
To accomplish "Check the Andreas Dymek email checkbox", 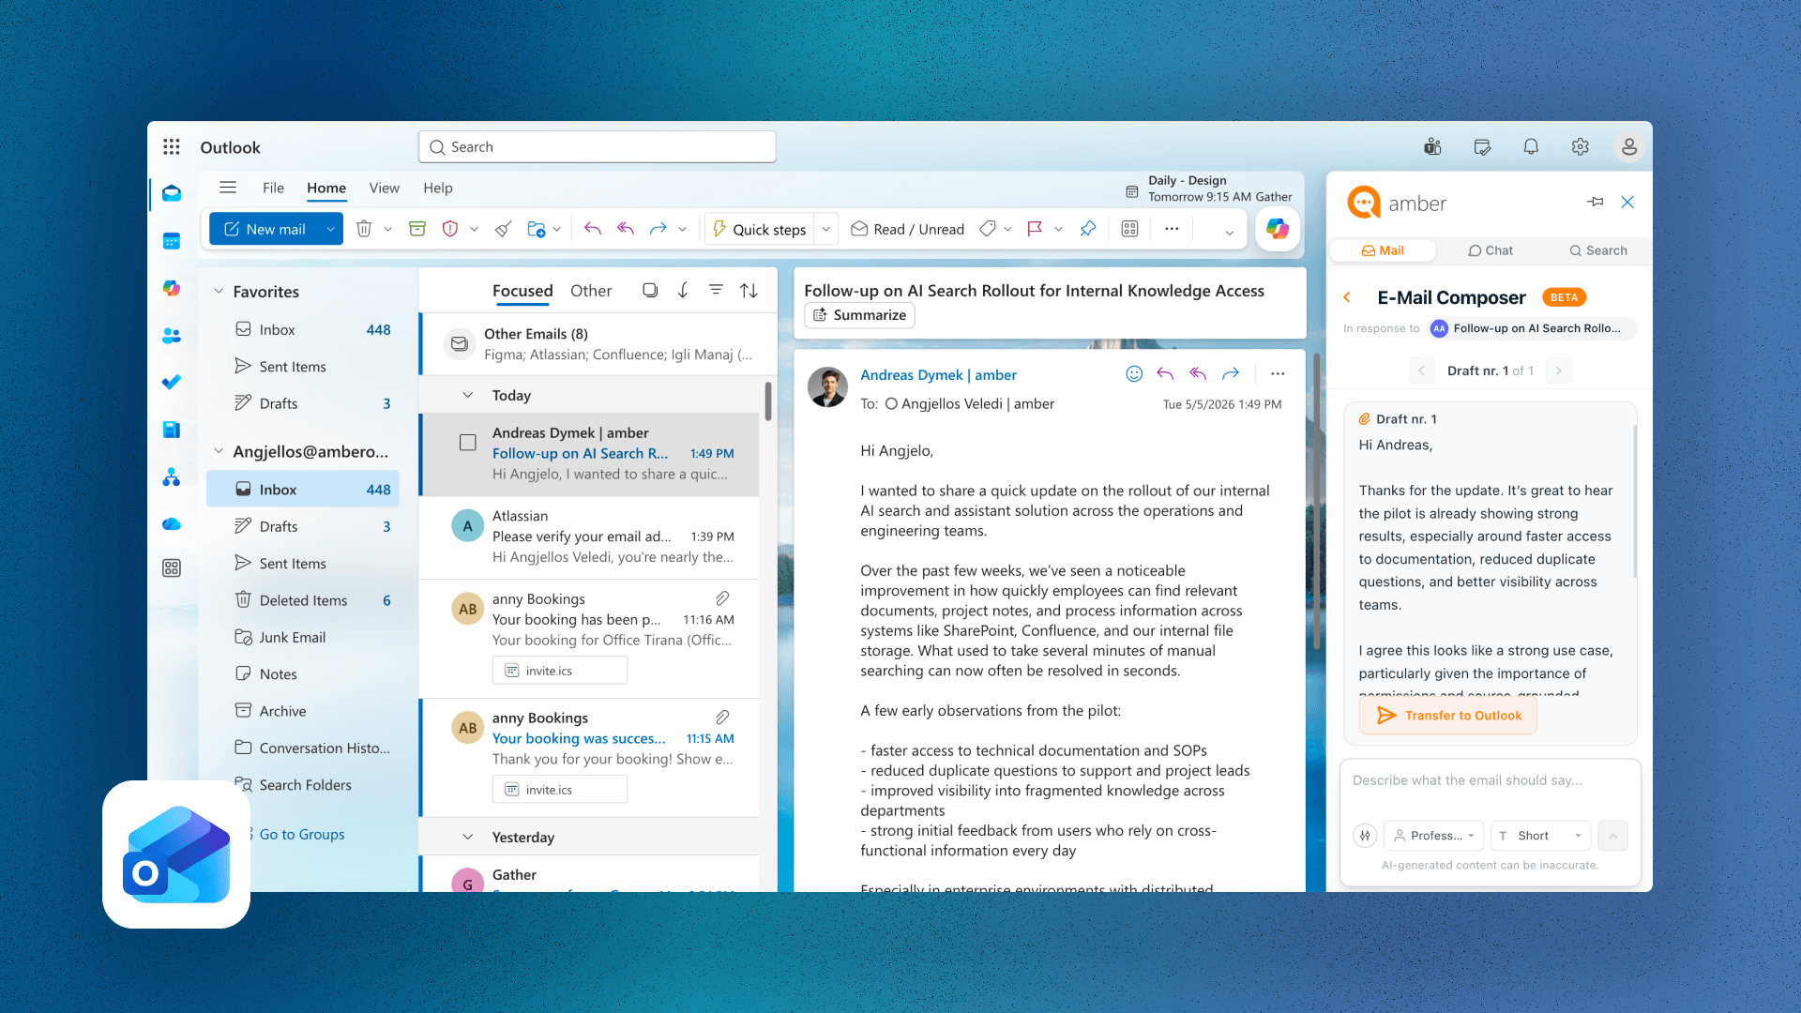I will tap(467, 443).
